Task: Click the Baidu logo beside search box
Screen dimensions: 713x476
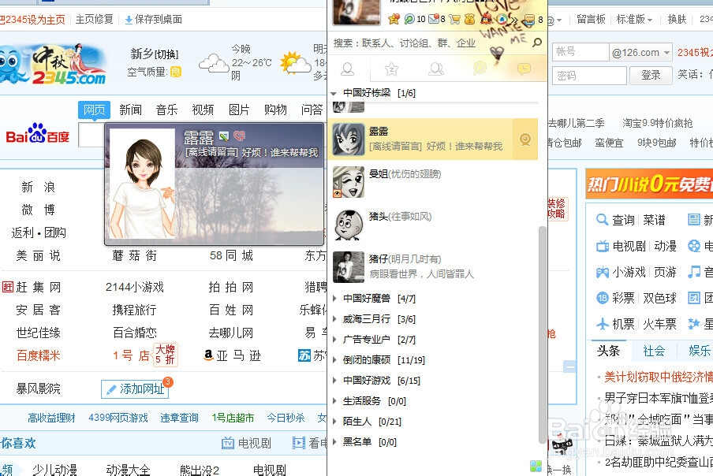Action: click(x=38, y=133)
